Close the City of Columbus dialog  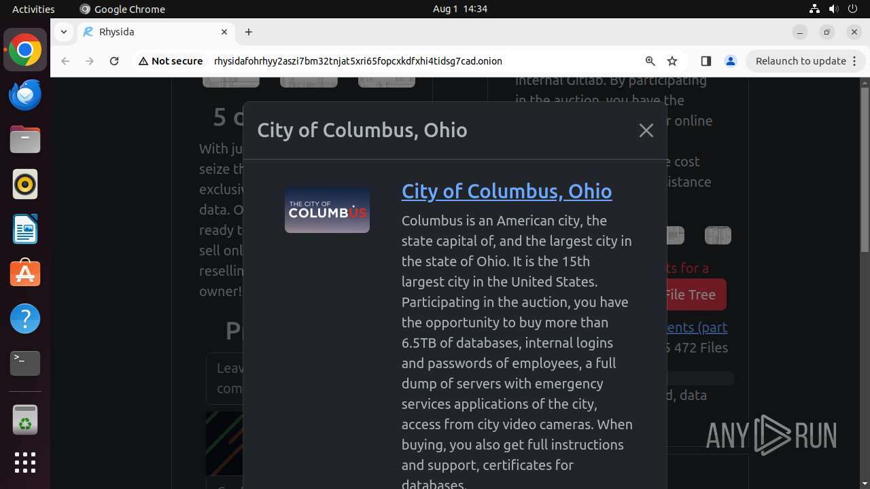646,130
